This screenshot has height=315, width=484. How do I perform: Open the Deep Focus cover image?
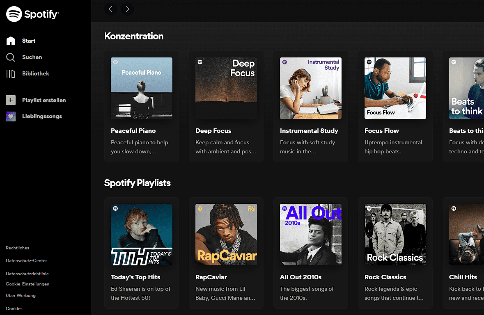[226, 88]
